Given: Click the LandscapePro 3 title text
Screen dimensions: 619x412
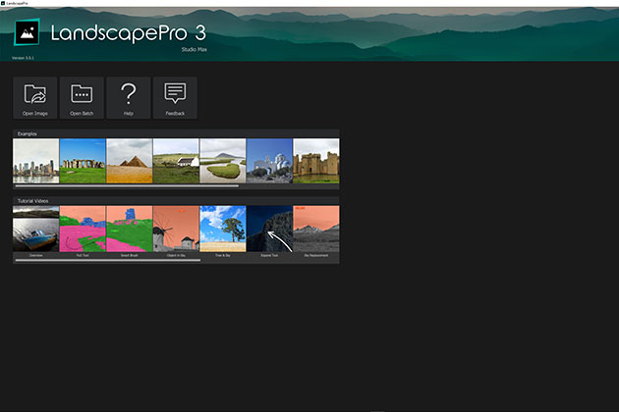Looking at the screenshot, I should [129, 33].
